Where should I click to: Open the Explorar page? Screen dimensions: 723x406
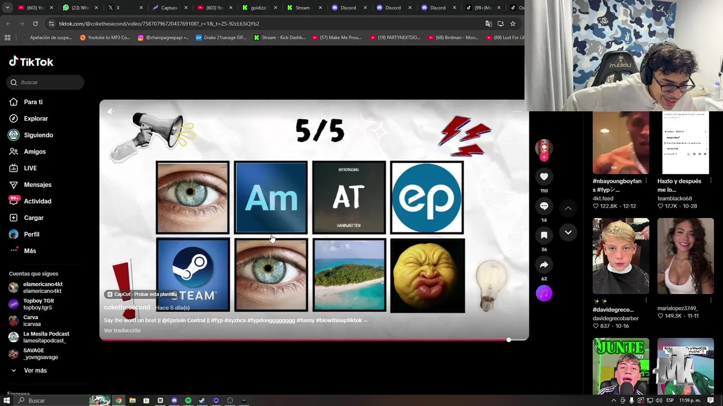pyautogui.click(x=36, y=118)
